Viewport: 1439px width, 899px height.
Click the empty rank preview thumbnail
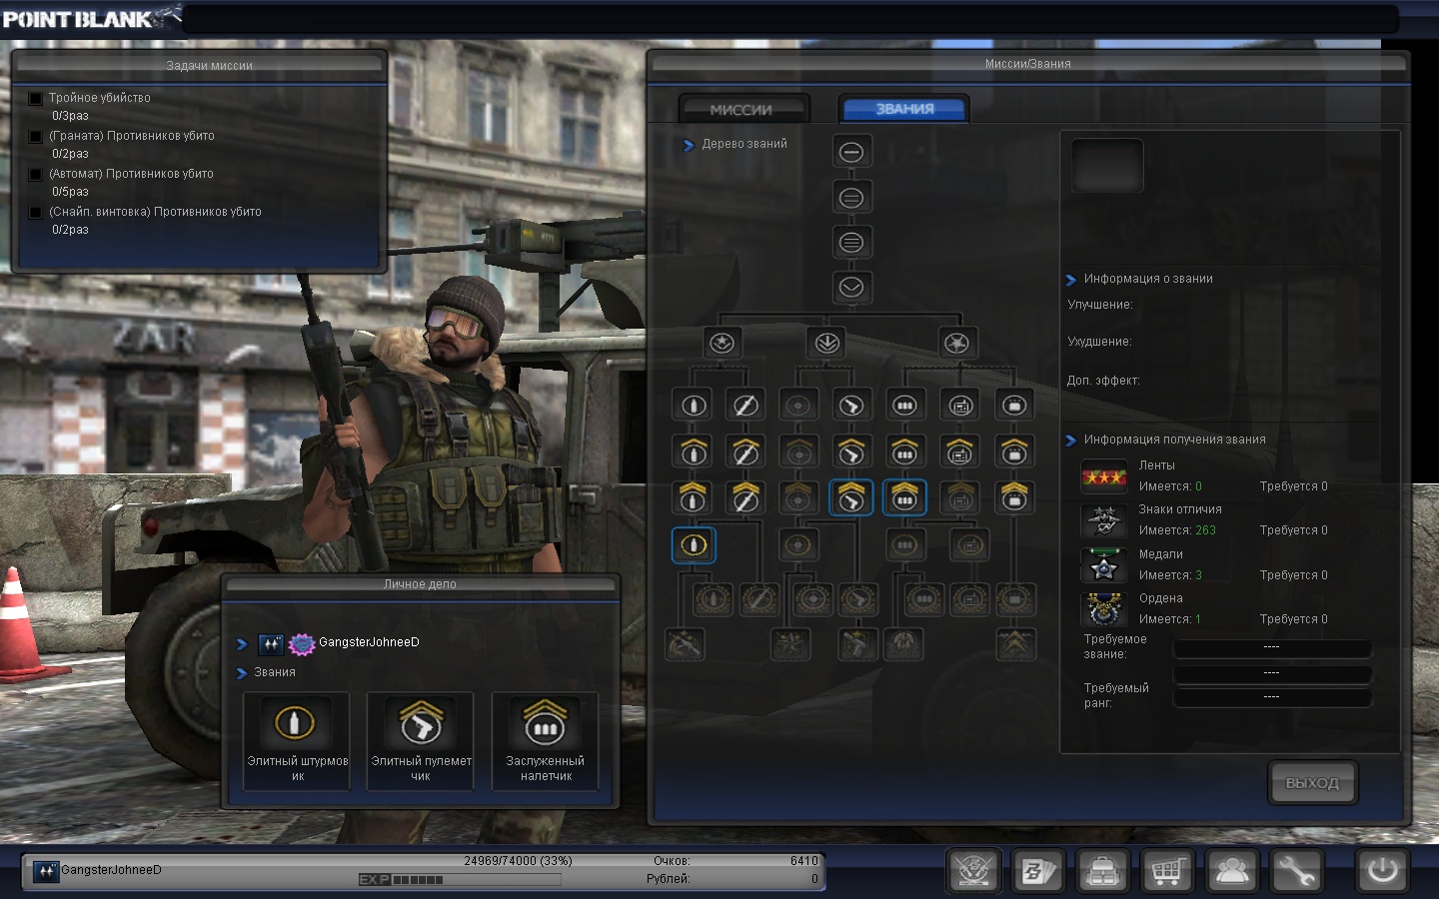[x=1107, y=165]
